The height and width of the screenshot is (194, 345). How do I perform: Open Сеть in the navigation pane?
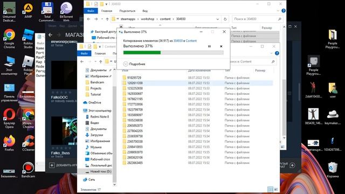92,179
